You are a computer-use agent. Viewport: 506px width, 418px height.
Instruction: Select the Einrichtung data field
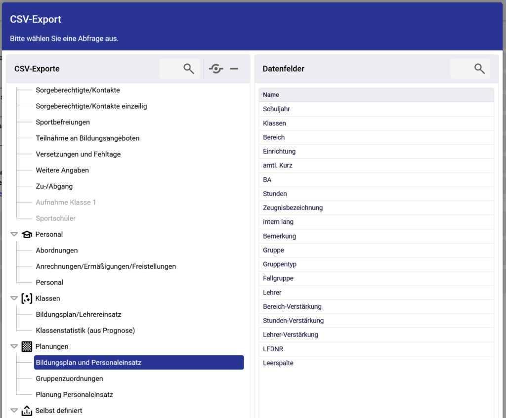376,151
